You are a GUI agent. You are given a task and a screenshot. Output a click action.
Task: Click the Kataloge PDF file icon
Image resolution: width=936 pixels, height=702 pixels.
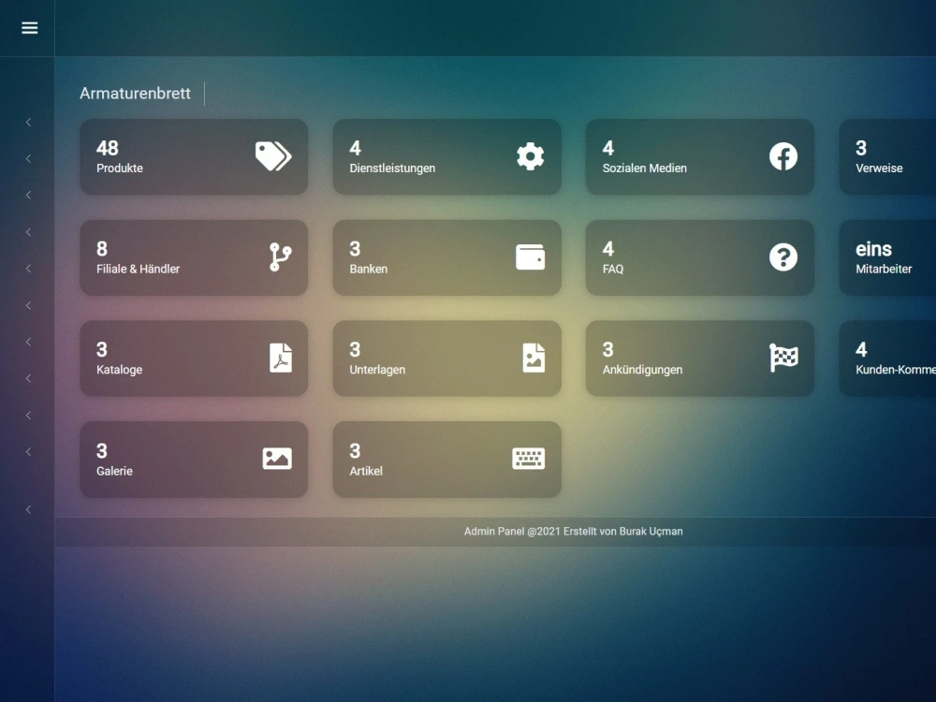tap(281, 358)
